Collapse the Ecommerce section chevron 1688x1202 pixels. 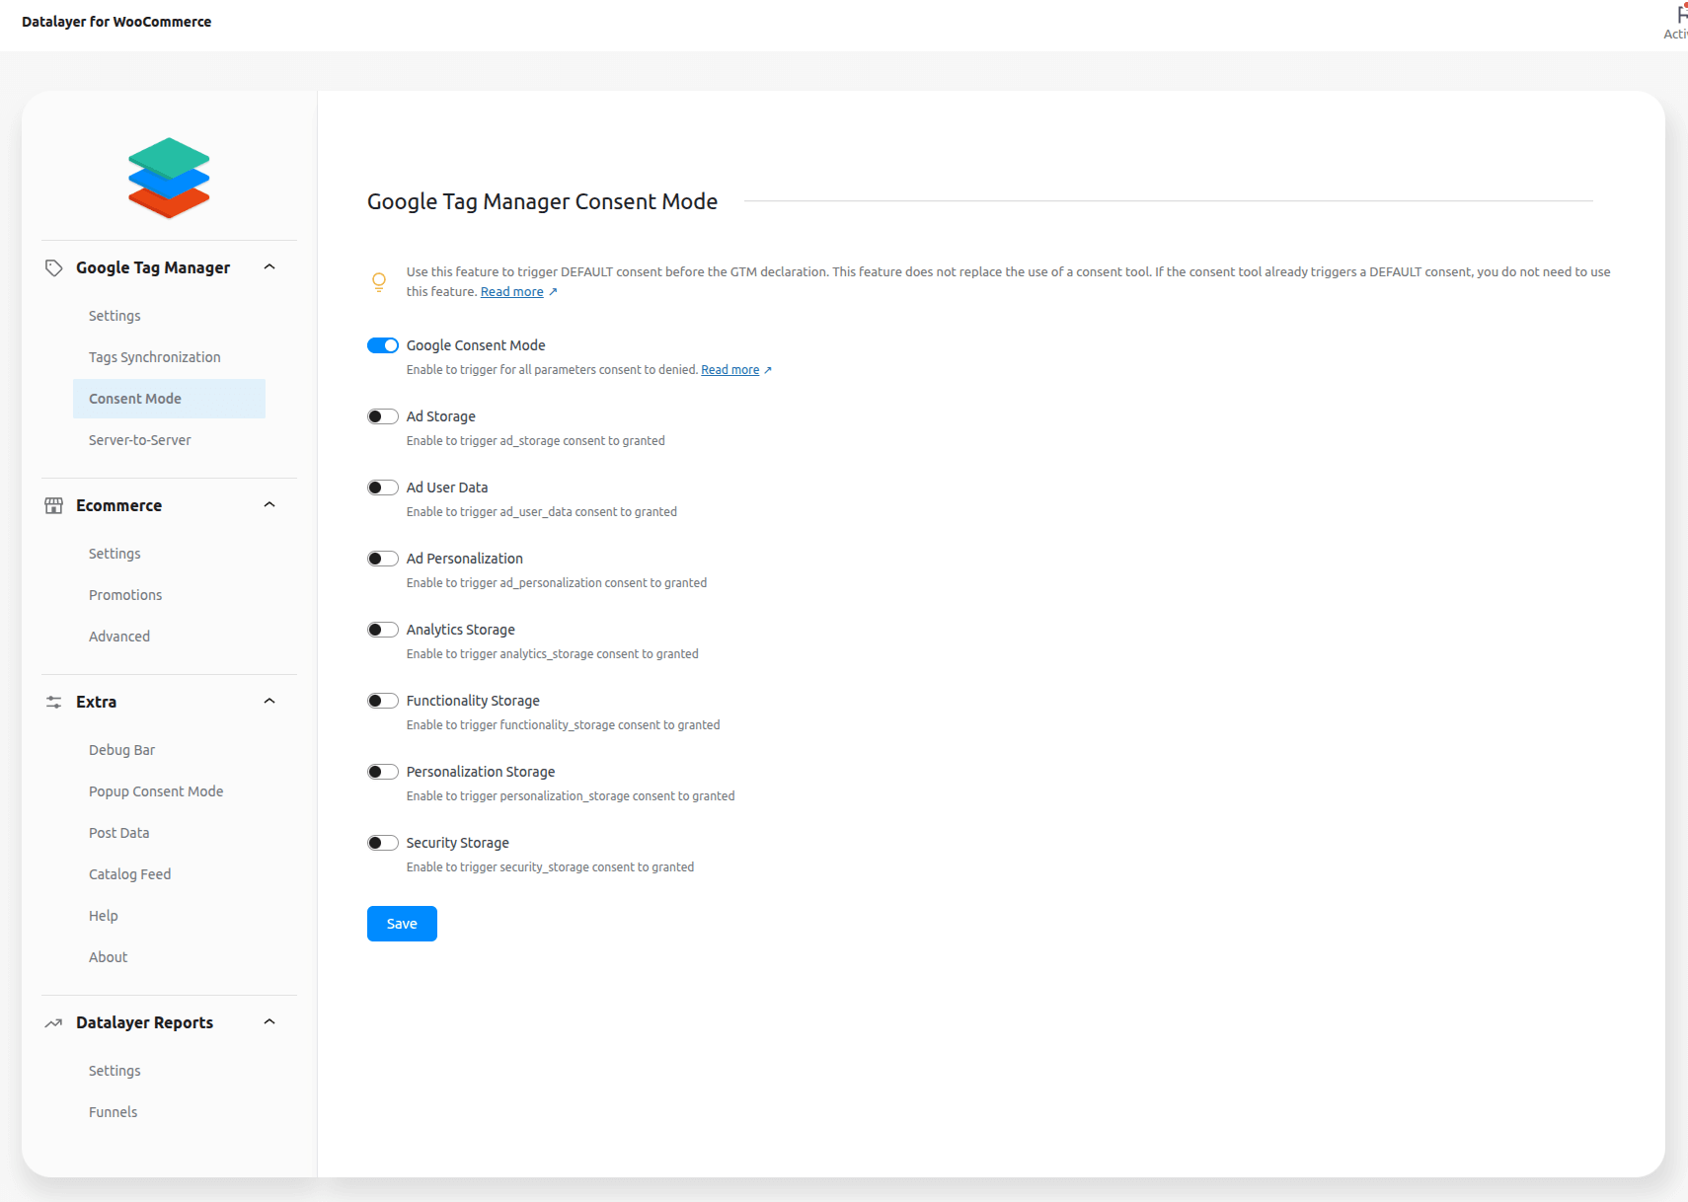(269, 505)
